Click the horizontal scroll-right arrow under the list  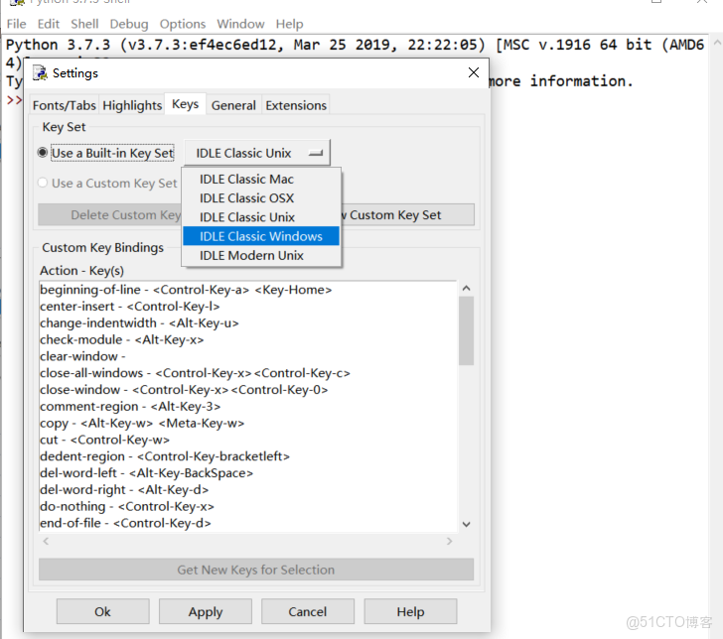(450, 541)
